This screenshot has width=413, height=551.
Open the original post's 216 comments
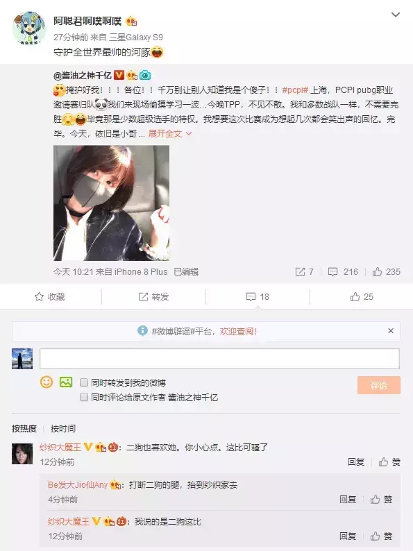click(343, 271)
